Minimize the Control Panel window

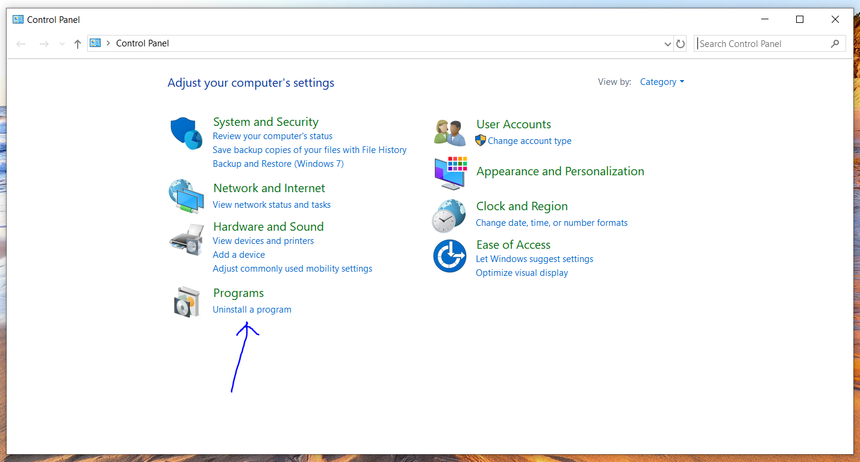765,19
